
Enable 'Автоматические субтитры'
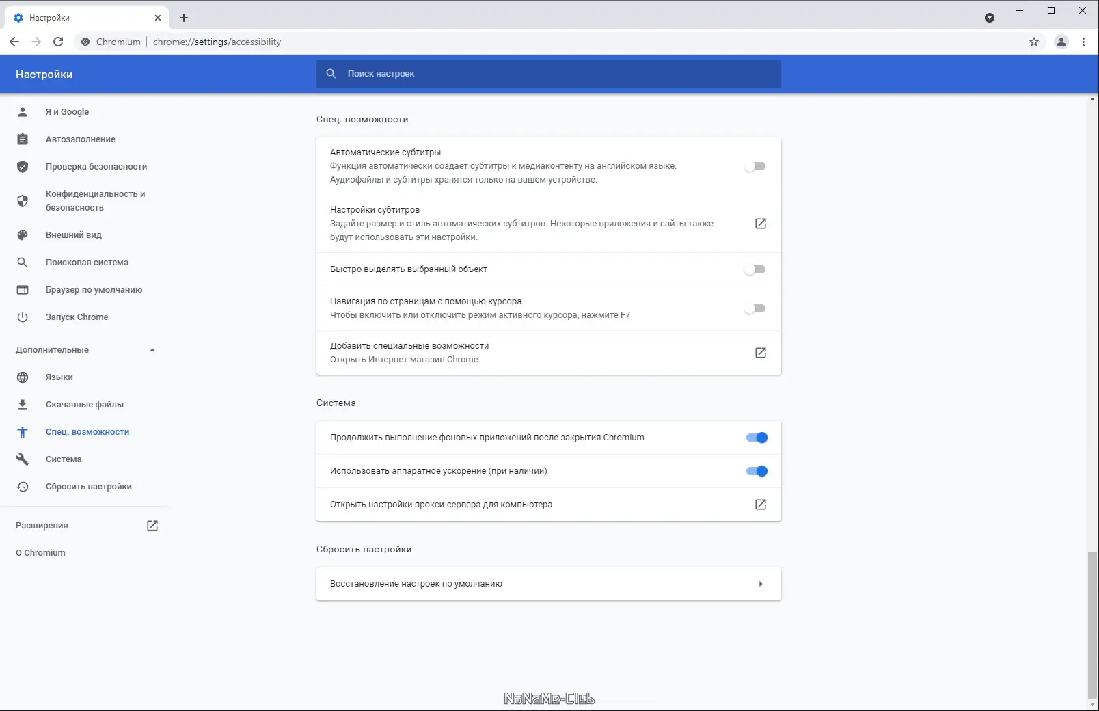point(755,165)
